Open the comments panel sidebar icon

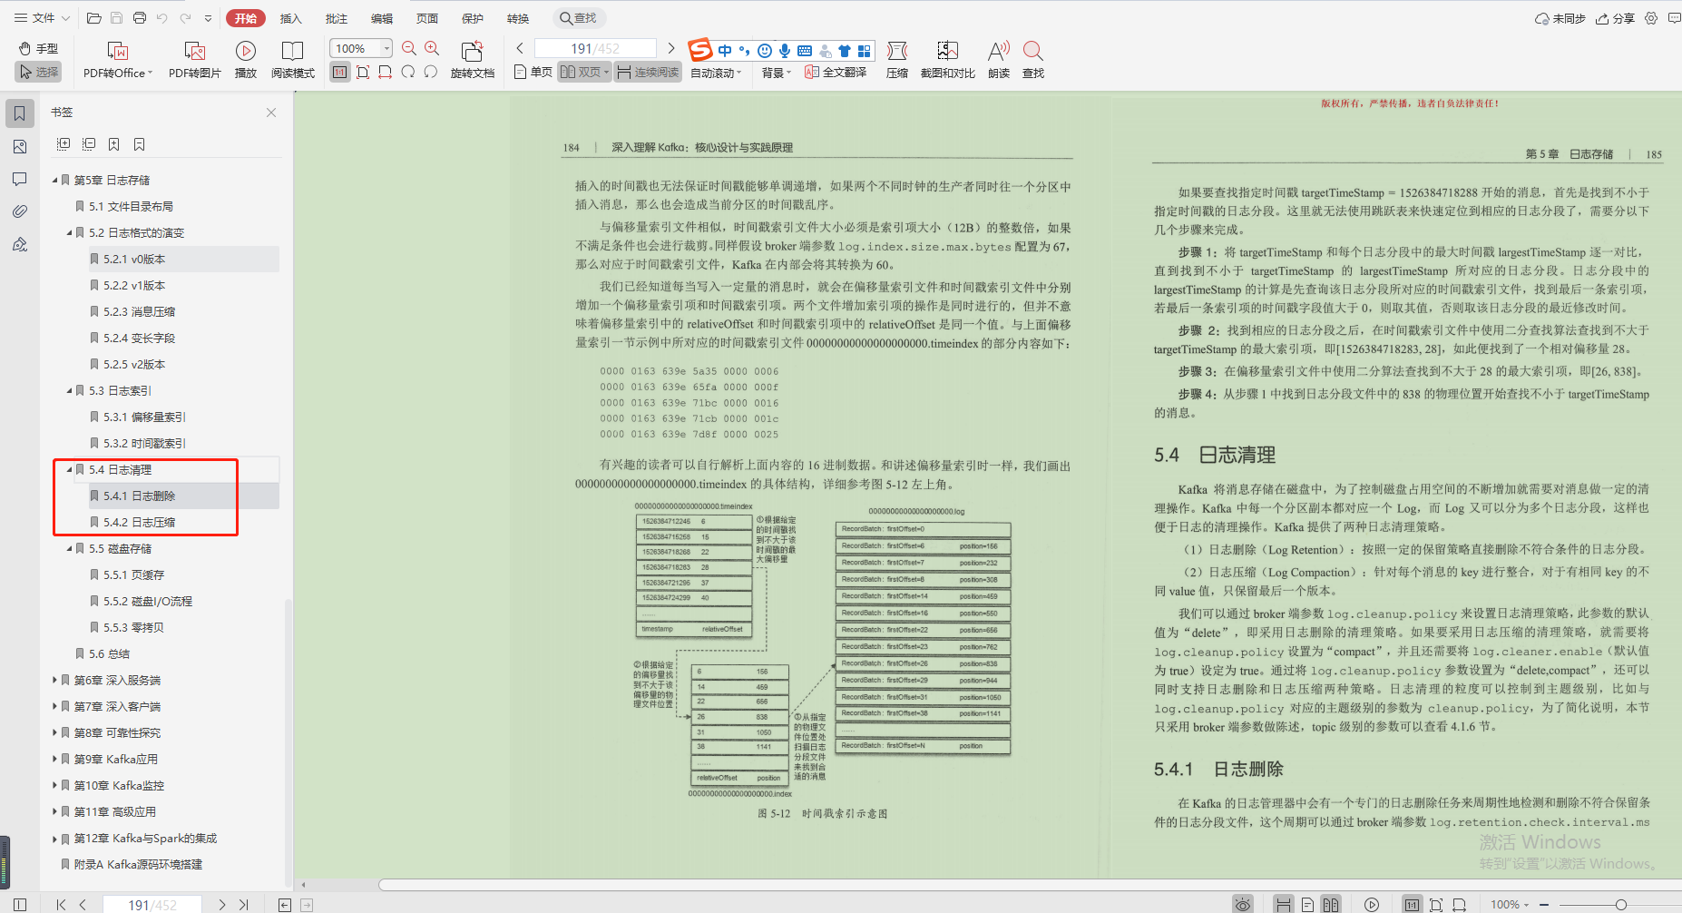click(x=20, y=179)
